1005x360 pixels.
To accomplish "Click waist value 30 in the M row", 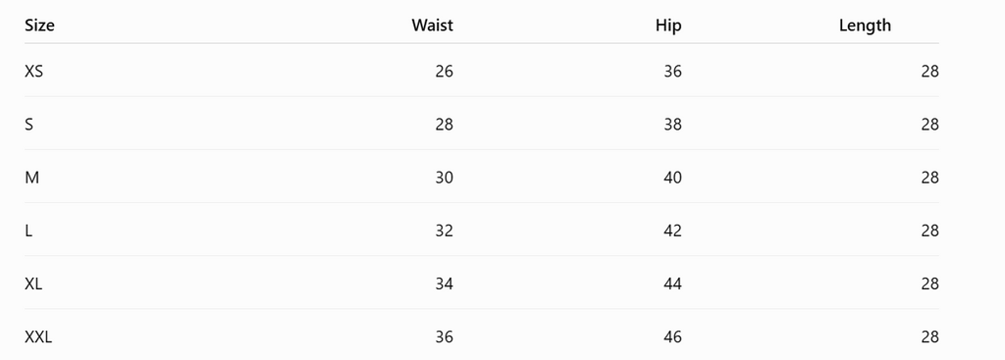I will tap(444, 178).
